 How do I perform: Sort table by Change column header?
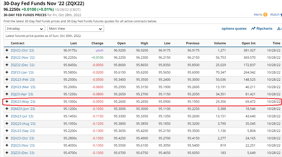click(97, 43)
